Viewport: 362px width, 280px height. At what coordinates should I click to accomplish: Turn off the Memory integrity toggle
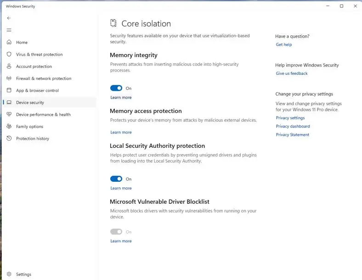(x=116, y=88)
